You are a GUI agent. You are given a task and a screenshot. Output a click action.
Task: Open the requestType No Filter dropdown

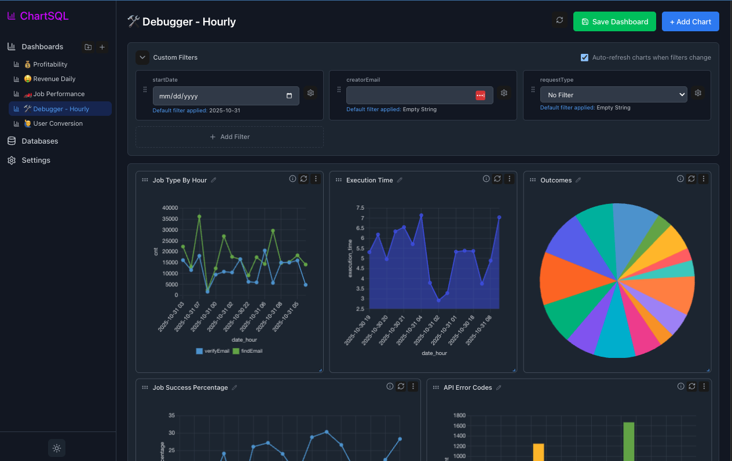click(613, 95)
